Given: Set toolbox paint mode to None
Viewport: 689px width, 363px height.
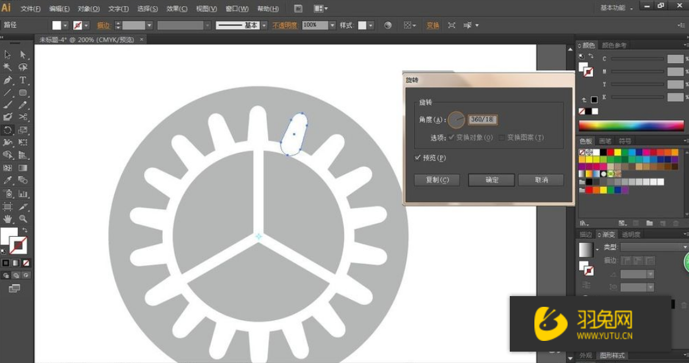Looking at the screenshot, I should point(26,263).
